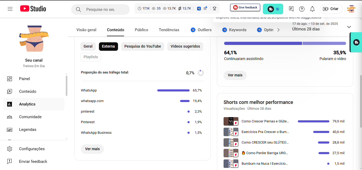Click the Give feedback button
This screenshot has width=362, height=170.
(x=245, y=8)
